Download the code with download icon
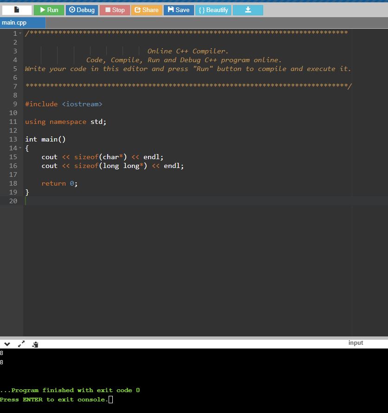388x413 pixels. [x=248, y=10]
